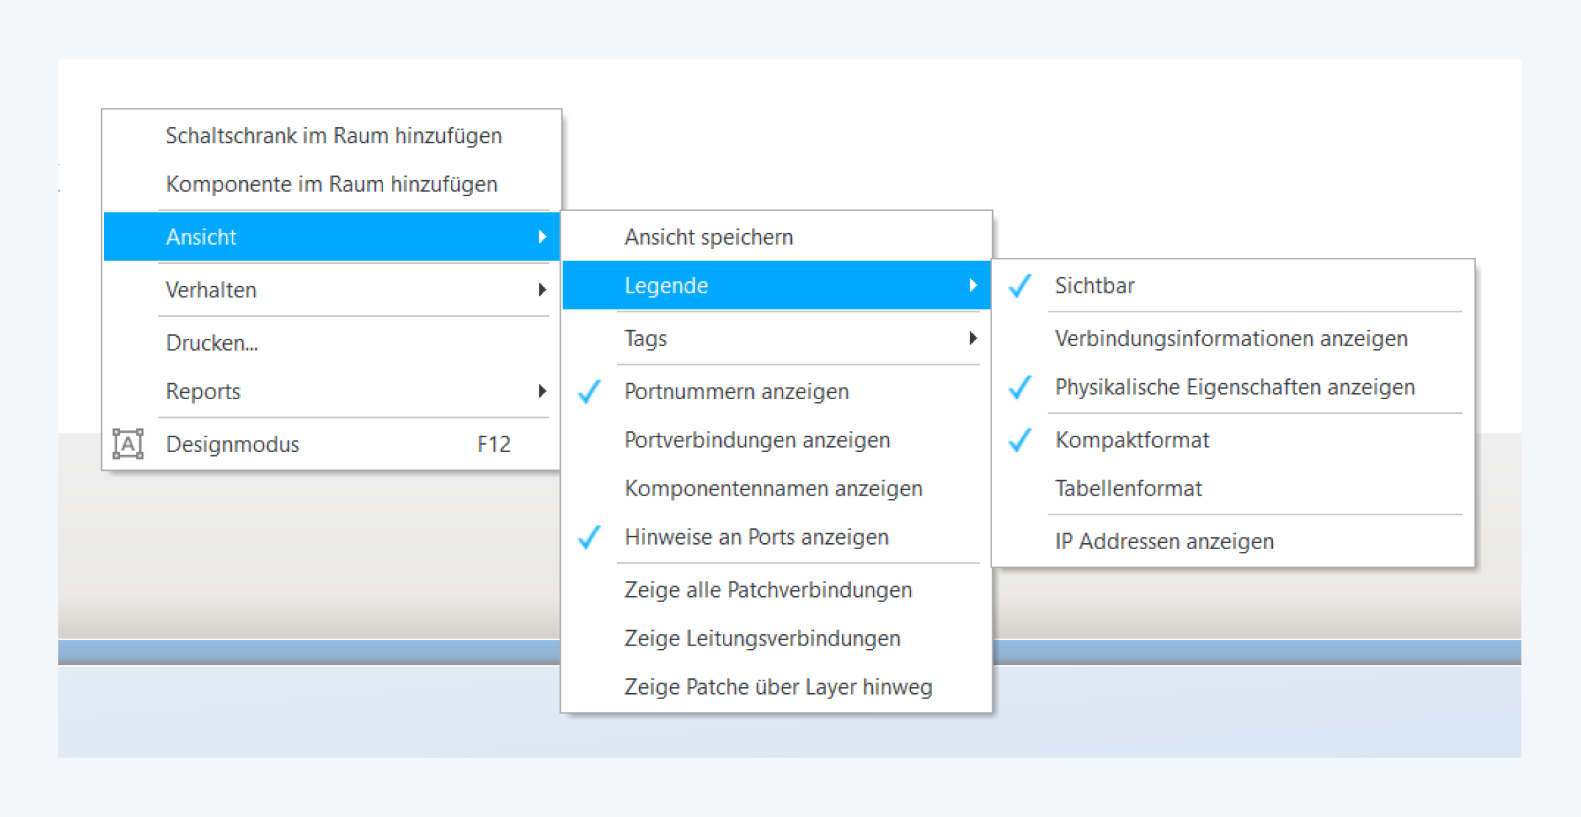Open the Legende submenu arrow
Image resolution: width=1581 pixels, height=817 pixels.
(x=972, y=286)
